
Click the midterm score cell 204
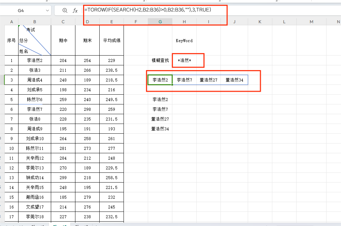63,61
